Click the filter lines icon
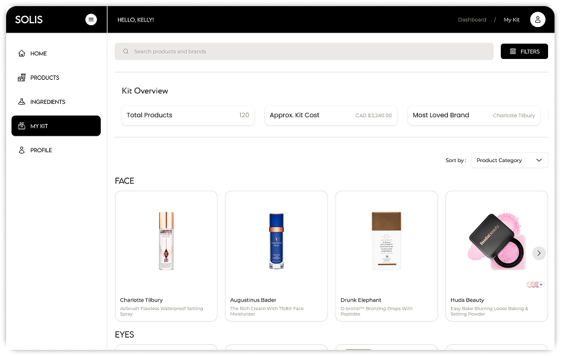The height and width of the screenshot is (356, 561). pyautogui.click(x=512, y=52)
